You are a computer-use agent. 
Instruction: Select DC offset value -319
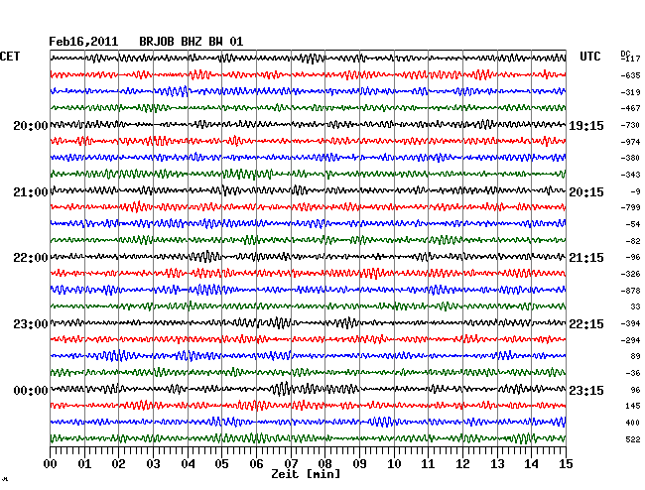pos(630,92)
